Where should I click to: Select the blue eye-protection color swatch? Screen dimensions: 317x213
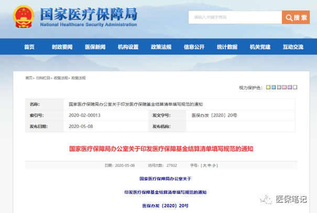click(x=274, y=87)
